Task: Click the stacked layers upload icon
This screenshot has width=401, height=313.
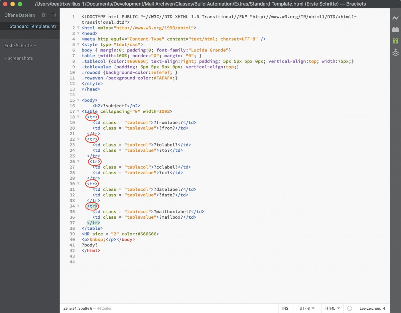Action: tap(395, 53)
